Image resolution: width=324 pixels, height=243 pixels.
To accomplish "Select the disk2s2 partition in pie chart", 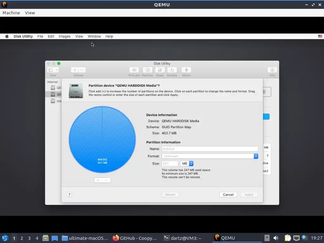I will pos(102,140).
